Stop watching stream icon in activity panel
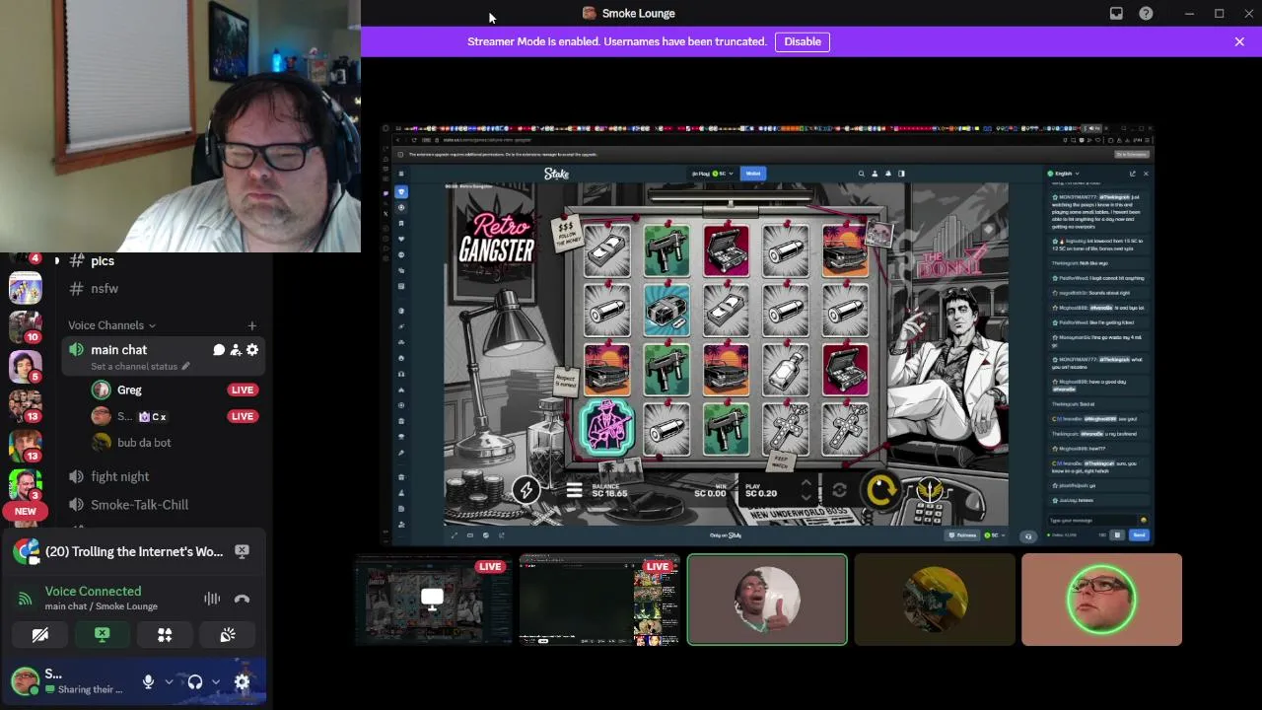This screenshot has width=1262, height=710. click(242, 551)
